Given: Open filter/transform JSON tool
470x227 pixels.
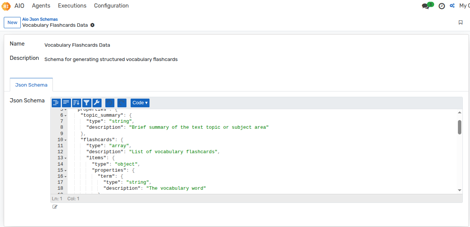Looking at the screenshot, I should pos(87,103).
